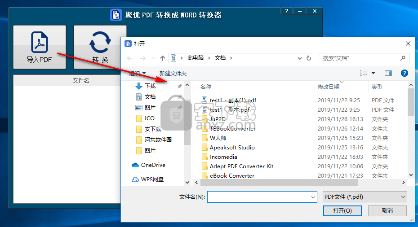Select the eBook Converter folder

click(232, 176)
